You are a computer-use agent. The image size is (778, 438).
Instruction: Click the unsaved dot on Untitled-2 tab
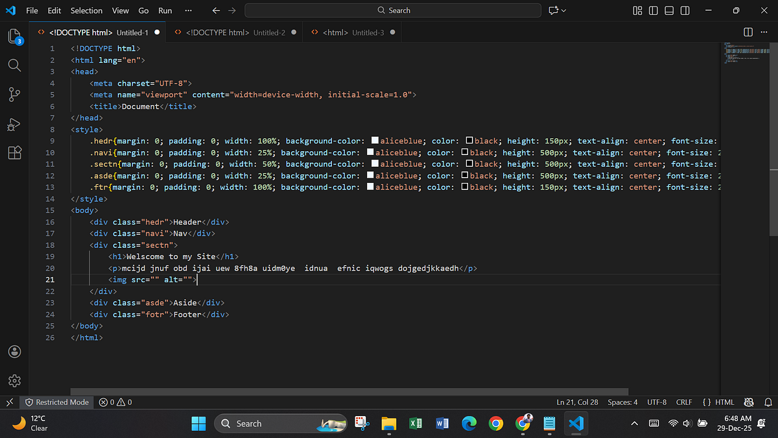294,32
